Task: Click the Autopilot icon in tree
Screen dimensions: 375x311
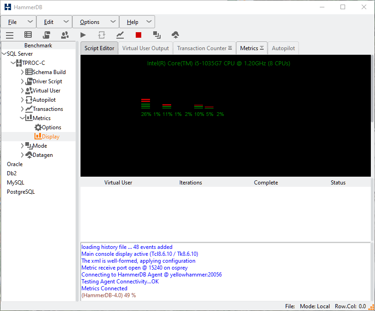Action: (x=29, y=100)
